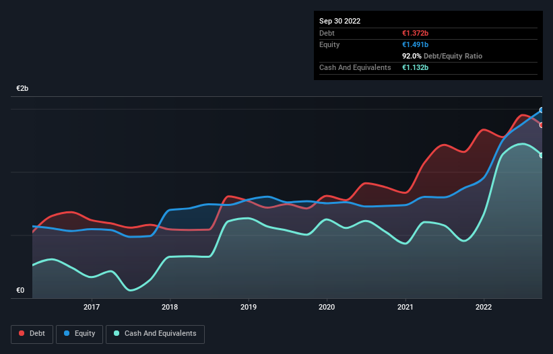This screenshot has width=553, height=354.
Task: Click the 2022 axis label
Action: click(x=484, y=307)
